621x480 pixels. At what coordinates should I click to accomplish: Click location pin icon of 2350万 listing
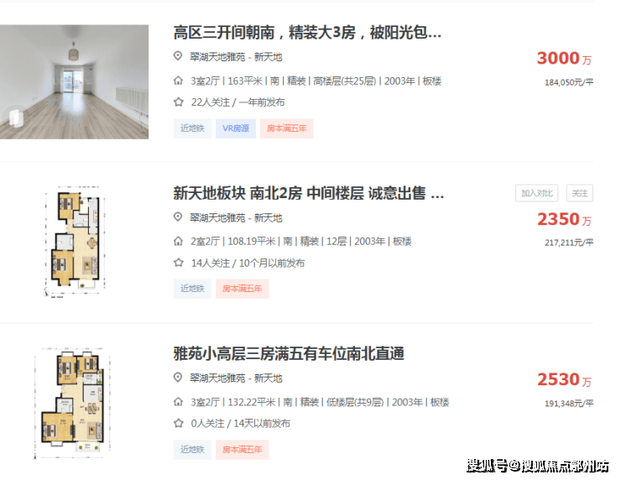coord(178,217)
